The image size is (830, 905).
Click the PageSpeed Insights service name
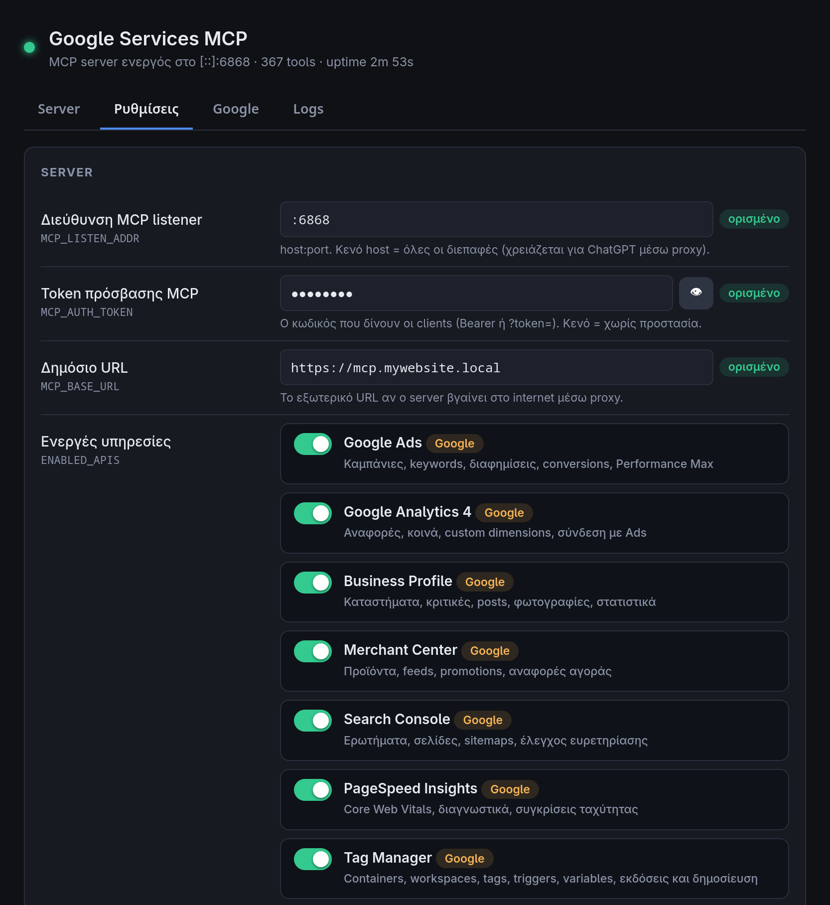[411, 789]
